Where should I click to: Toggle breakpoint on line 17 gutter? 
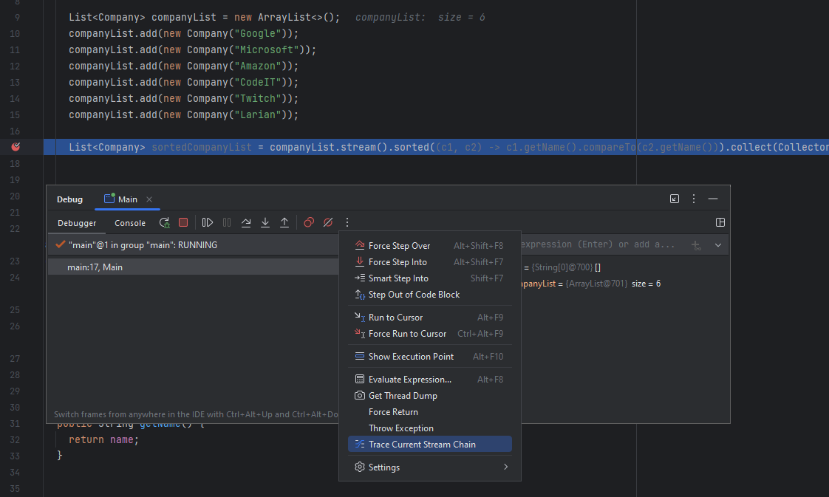point(16,147)
